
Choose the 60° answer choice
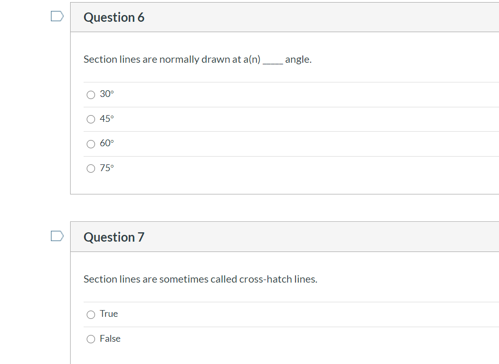[90, 144]
